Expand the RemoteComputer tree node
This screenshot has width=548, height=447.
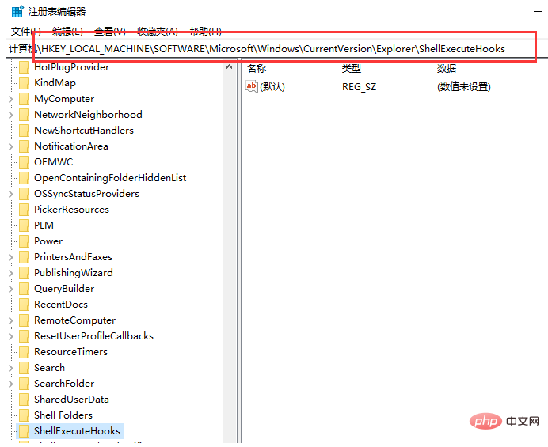coord(11,320)
